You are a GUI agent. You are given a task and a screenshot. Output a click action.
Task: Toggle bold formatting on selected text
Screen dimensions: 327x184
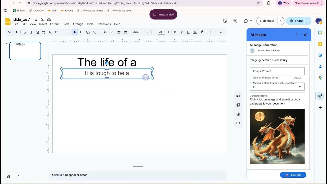pos(175,32)
